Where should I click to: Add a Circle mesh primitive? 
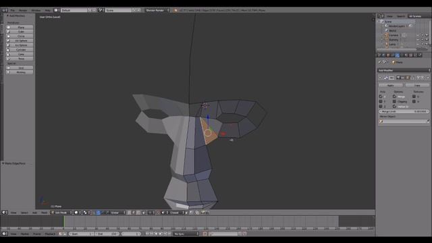(20, 36)
